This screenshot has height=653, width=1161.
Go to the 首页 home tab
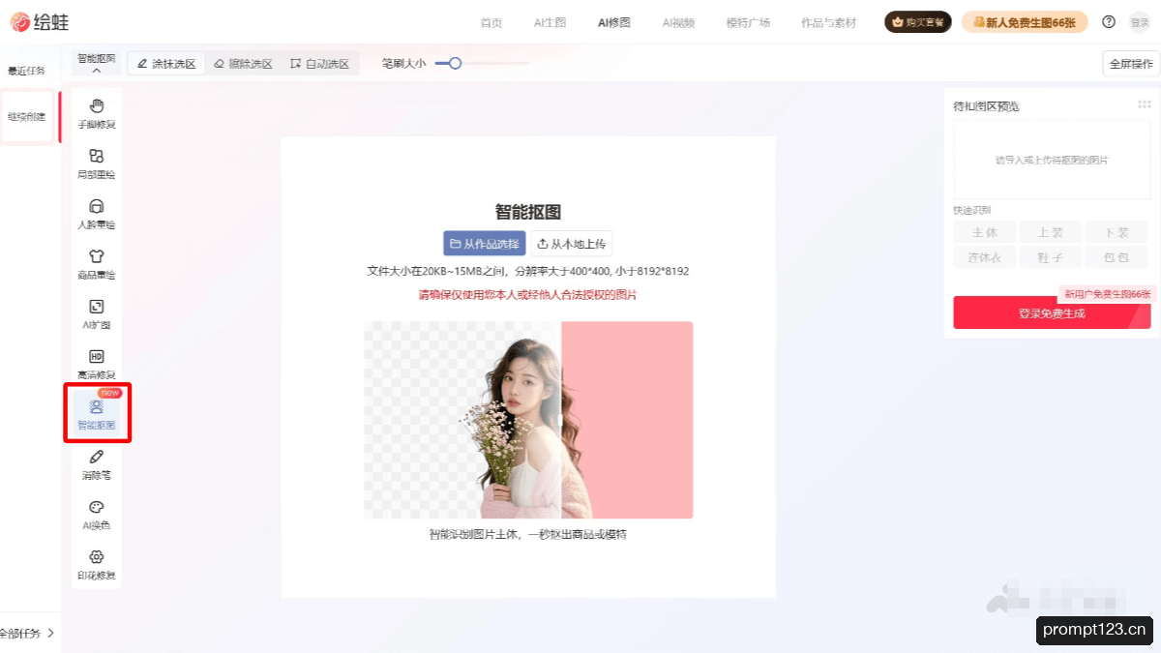(x=491, y=22)
